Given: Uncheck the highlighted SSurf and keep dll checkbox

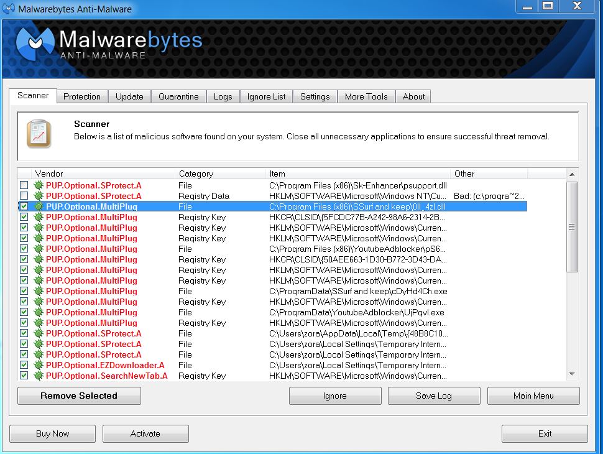Looking at the screenshot, I should click(x=24, y=206).
